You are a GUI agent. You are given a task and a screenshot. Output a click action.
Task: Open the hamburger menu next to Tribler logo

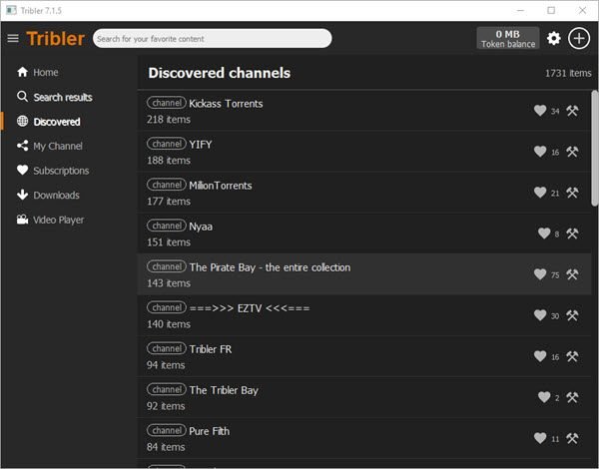13,38
